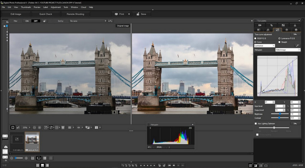Open the Thumbnails menu
The height and width of the screenshot is (168, 305).
click(26, 7)
